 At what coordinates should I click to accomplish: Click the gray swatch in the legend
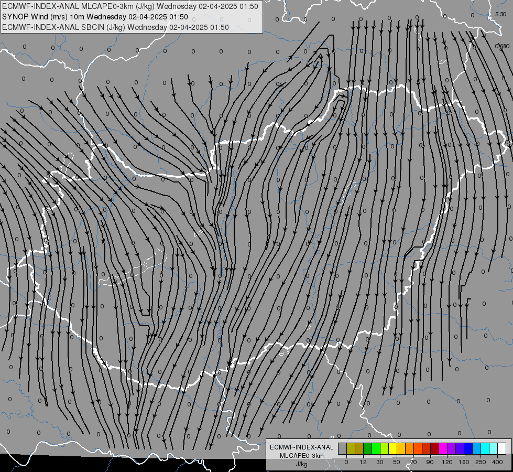[343, 448]
